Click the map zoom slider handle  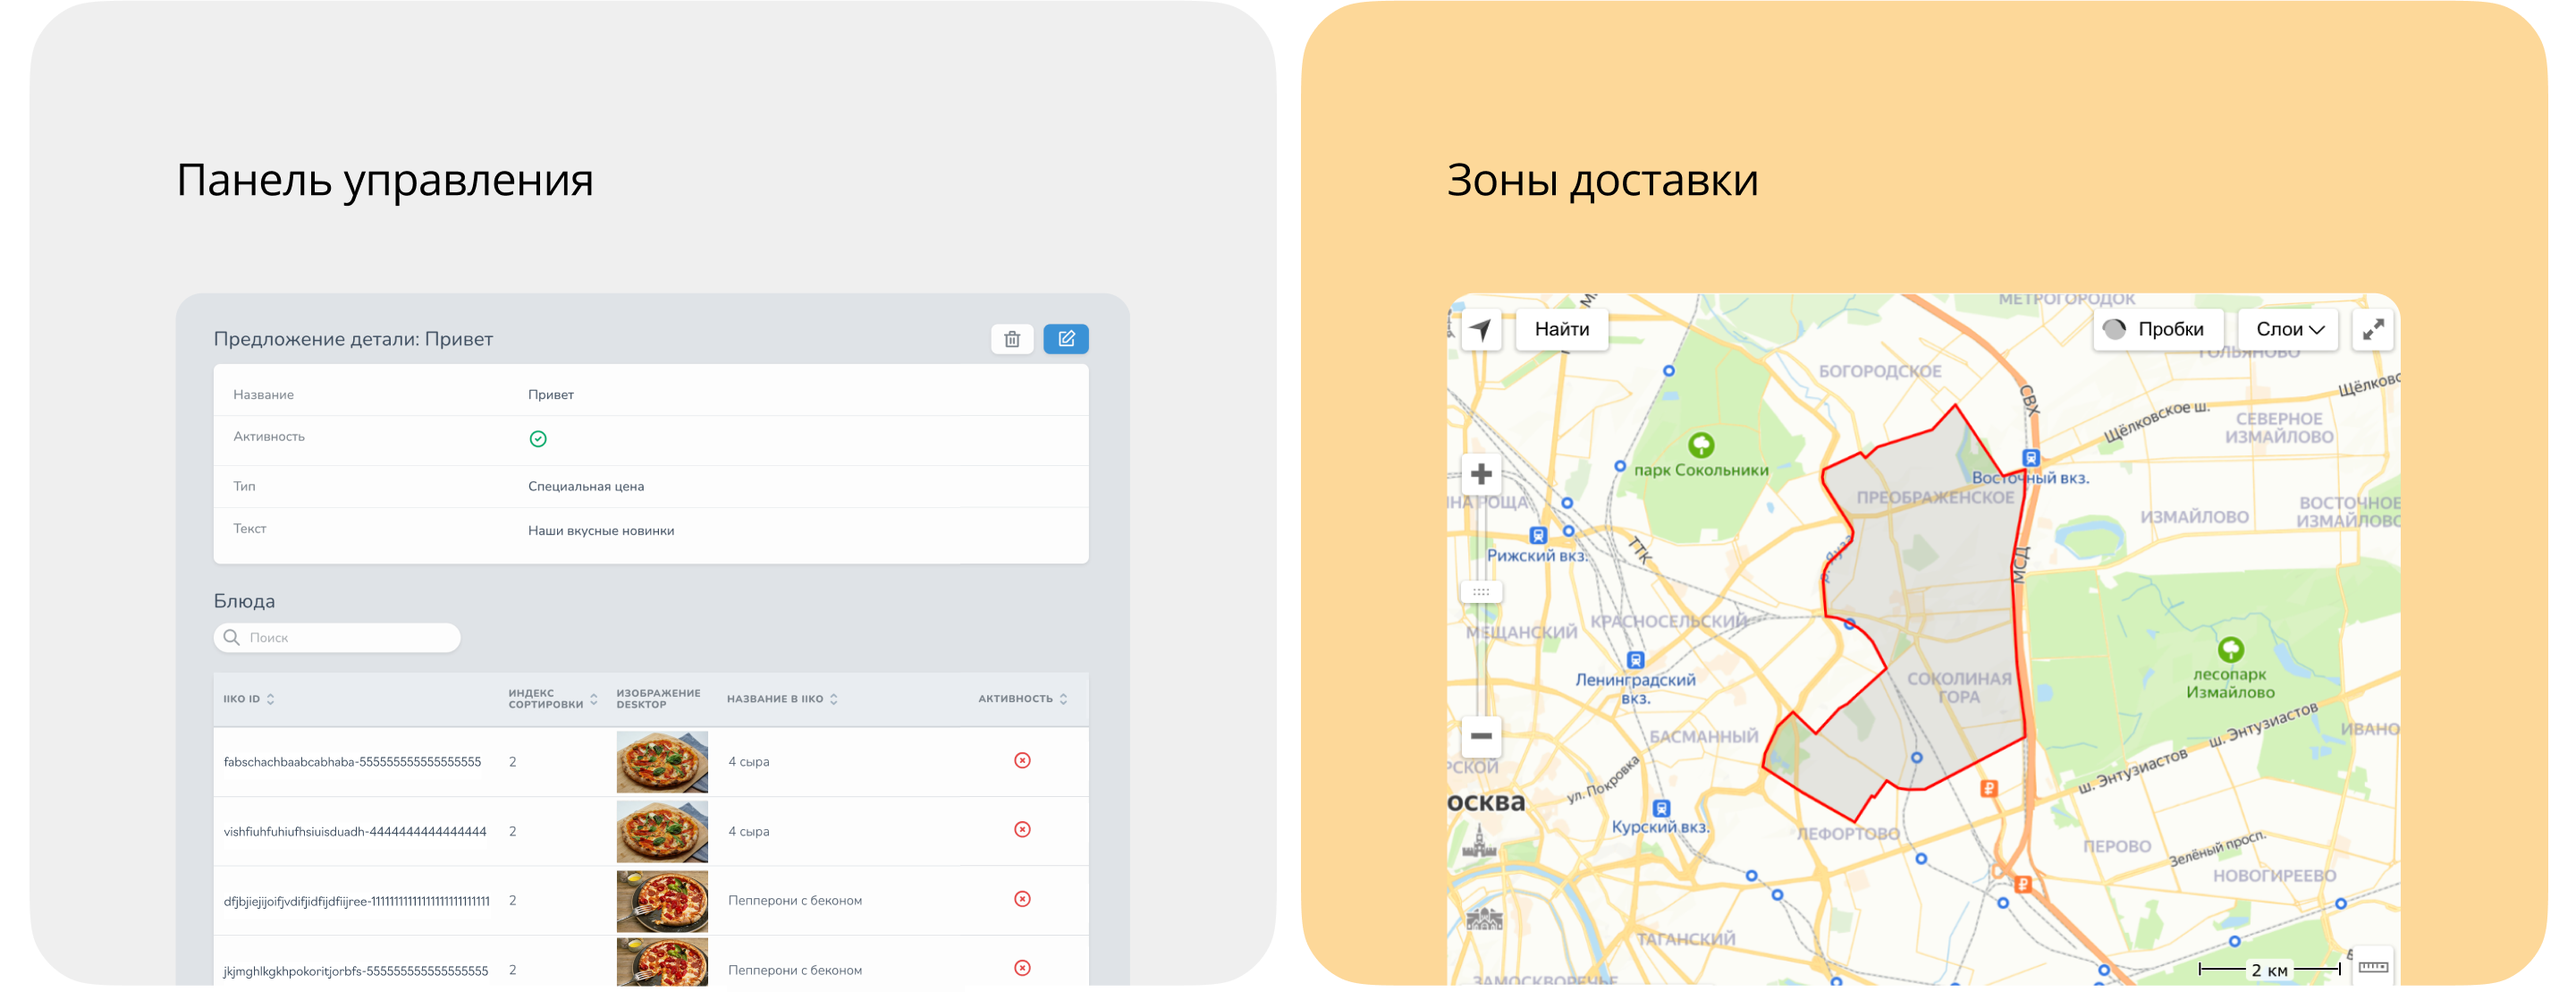1481,592
